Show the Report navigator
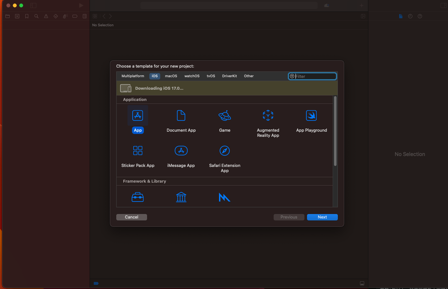This screenshot has height=289, width=448. [x=85, y=16]
